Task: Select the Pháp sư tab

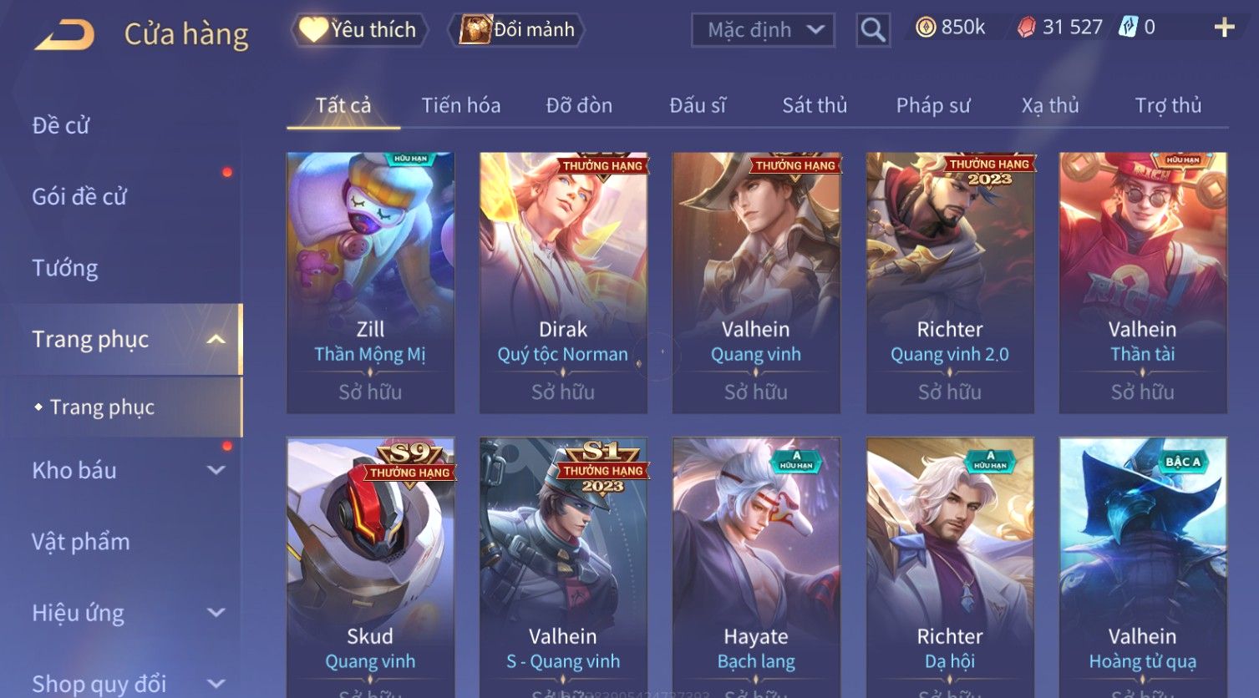Action: [x=933, y=105]
